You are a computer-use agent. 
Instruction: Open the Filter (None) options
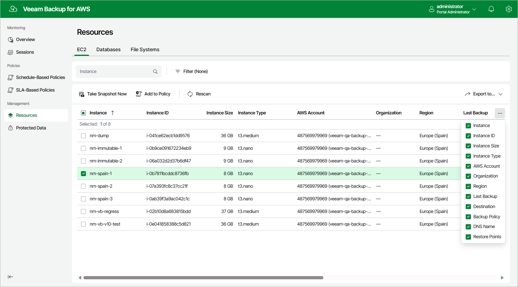pyautogui.click(x=191, y=72)
